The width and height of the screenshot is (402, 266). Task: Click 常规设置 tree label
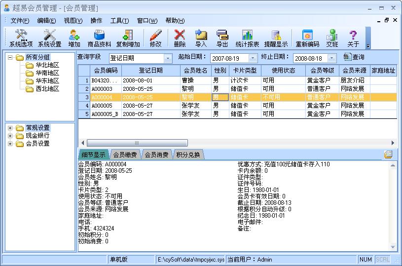coord(37,128)
